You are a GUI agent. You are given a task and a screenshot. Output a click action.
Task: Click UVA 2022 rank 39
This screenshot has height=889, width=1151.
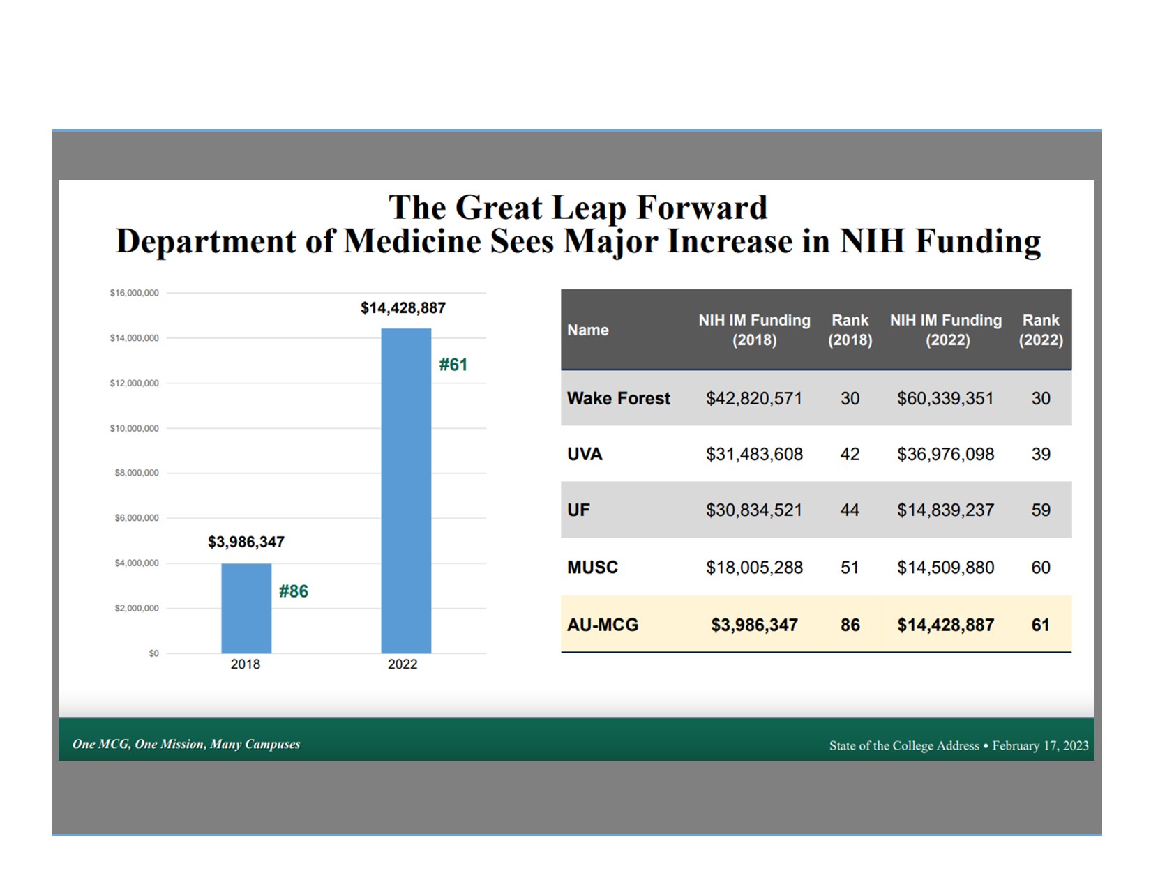pyautogui.click(x=1041, y=454)
